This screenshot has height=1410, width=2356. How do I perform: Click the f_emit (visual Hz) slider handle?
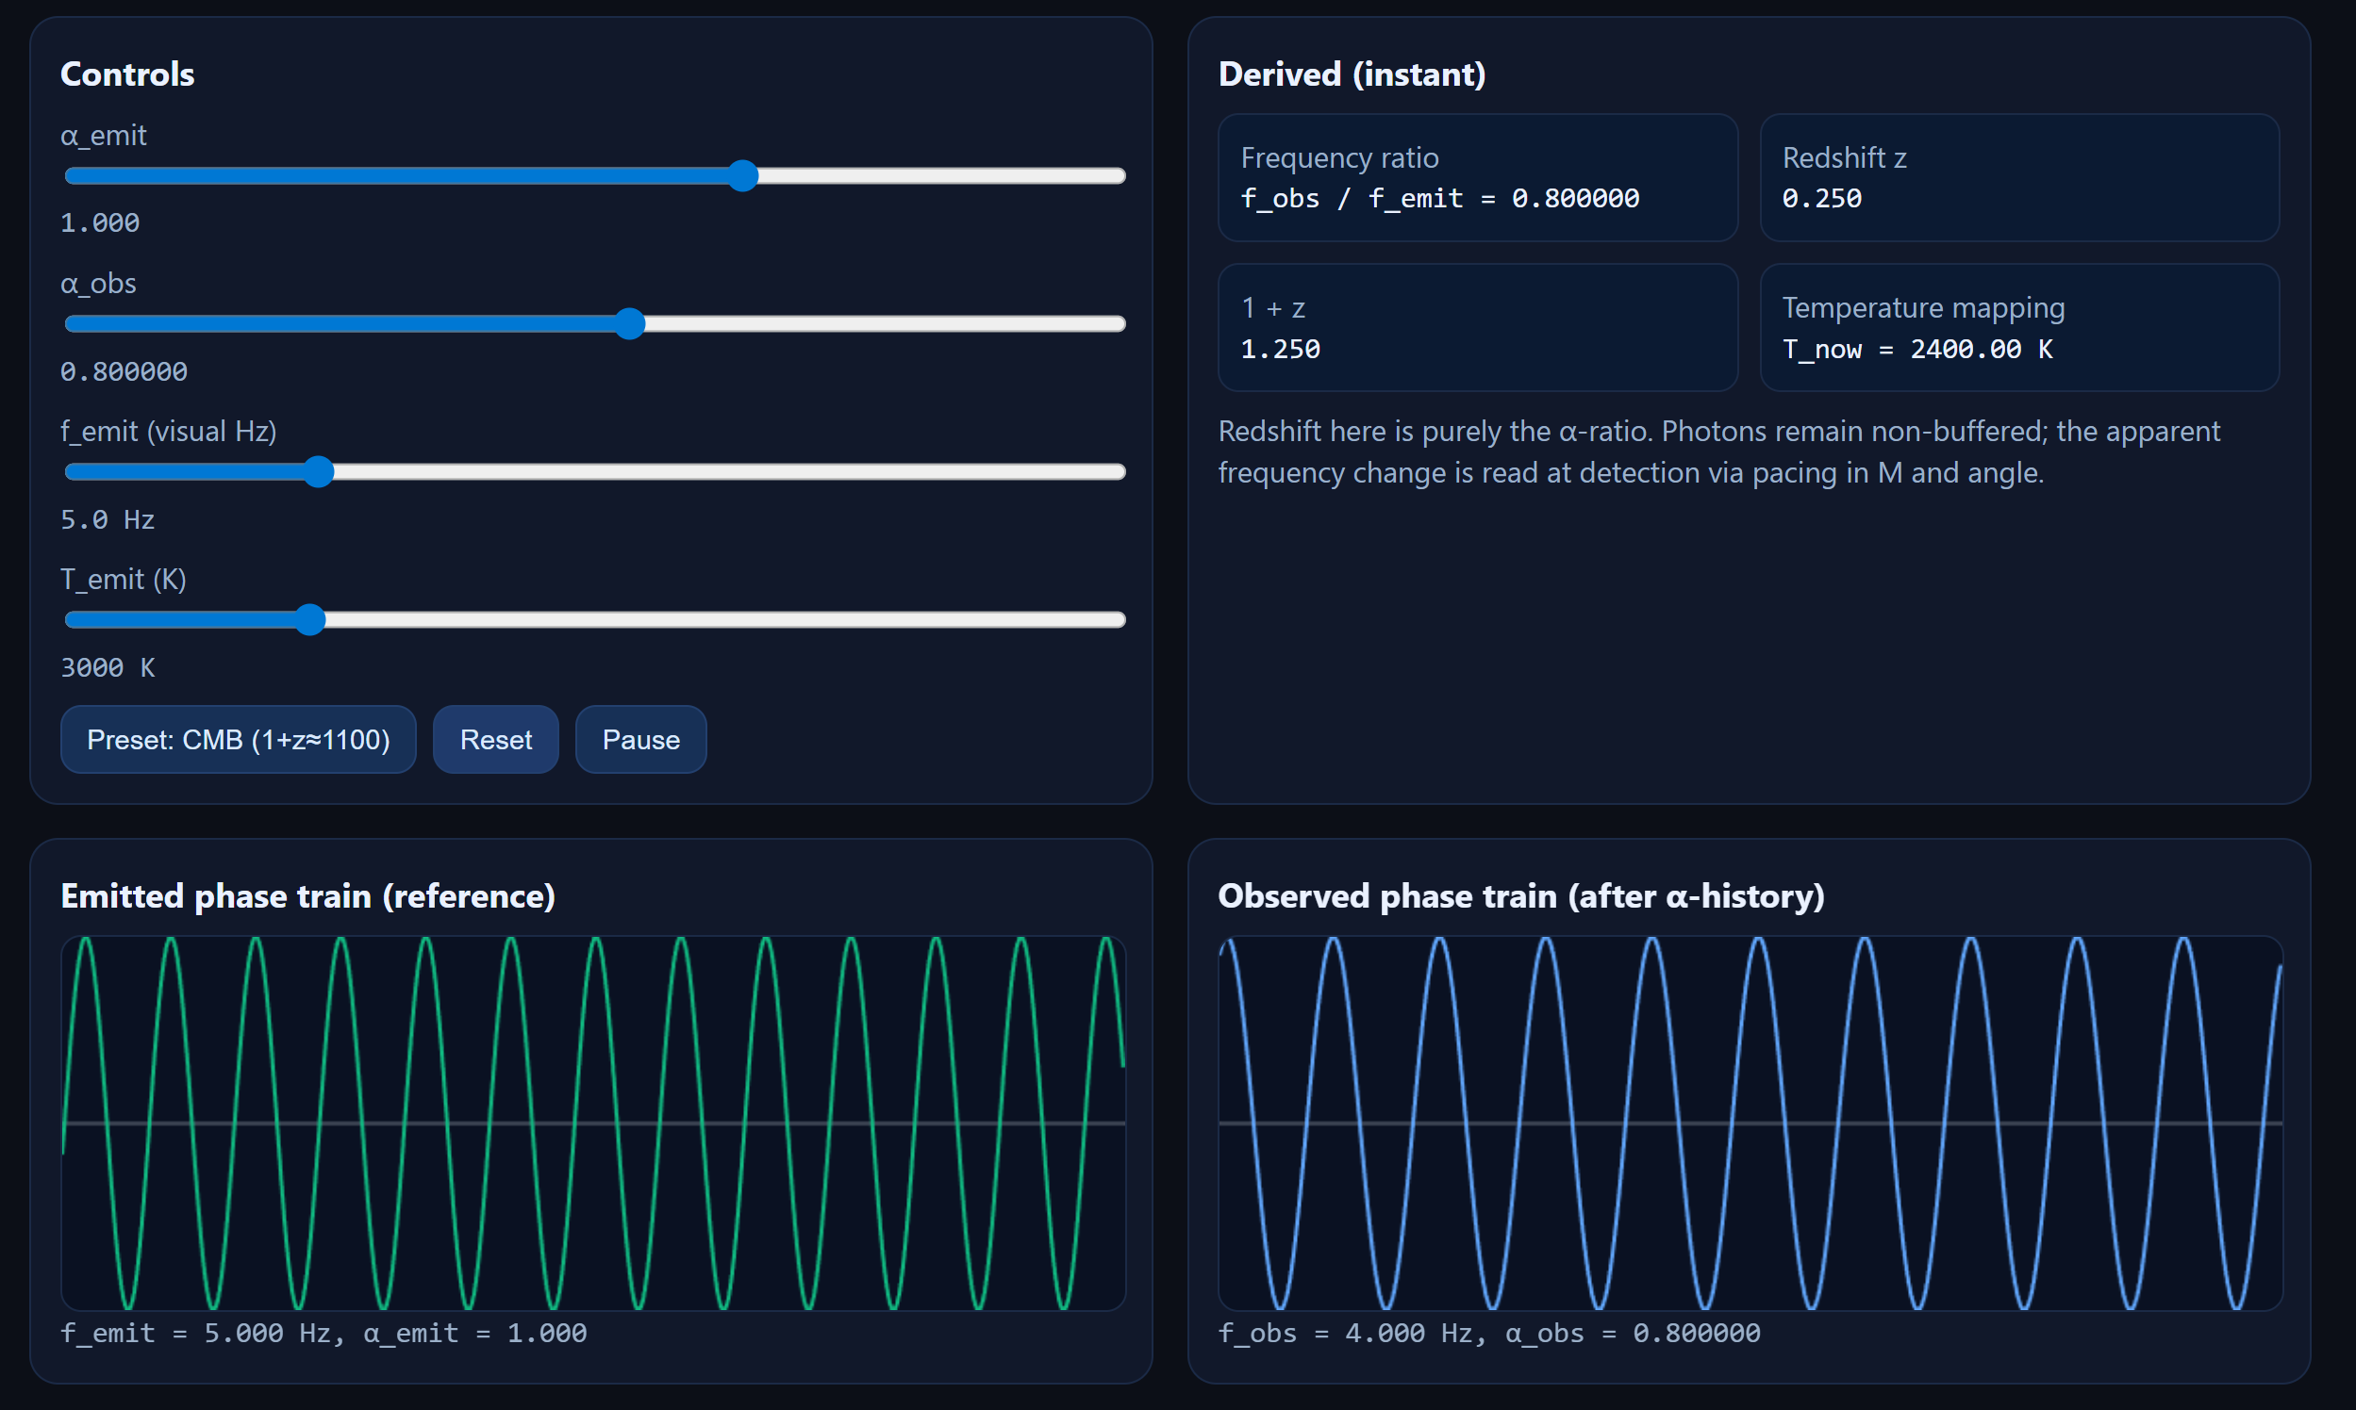point(320,472)
